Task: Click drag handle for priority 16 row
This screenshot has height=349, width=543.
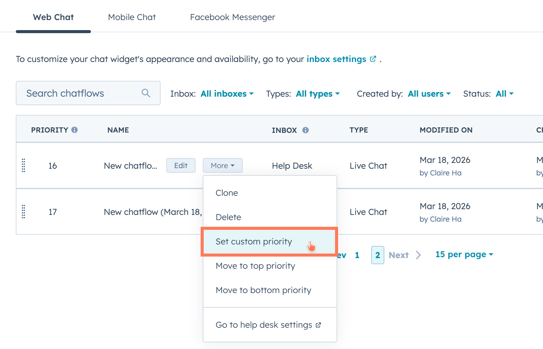Action: coord(23,165)
